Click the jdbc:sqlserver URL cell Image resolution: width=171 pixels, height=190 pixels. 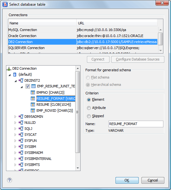point(117,48)
